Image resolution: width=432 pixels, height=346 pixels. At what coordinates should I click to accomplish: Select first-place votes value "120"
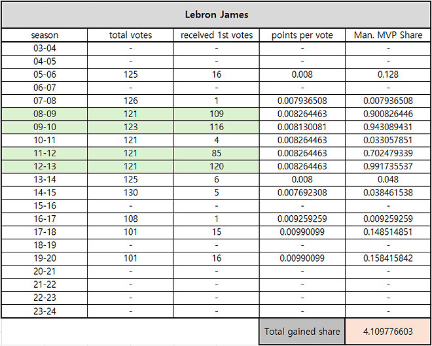tap(216, 167)
